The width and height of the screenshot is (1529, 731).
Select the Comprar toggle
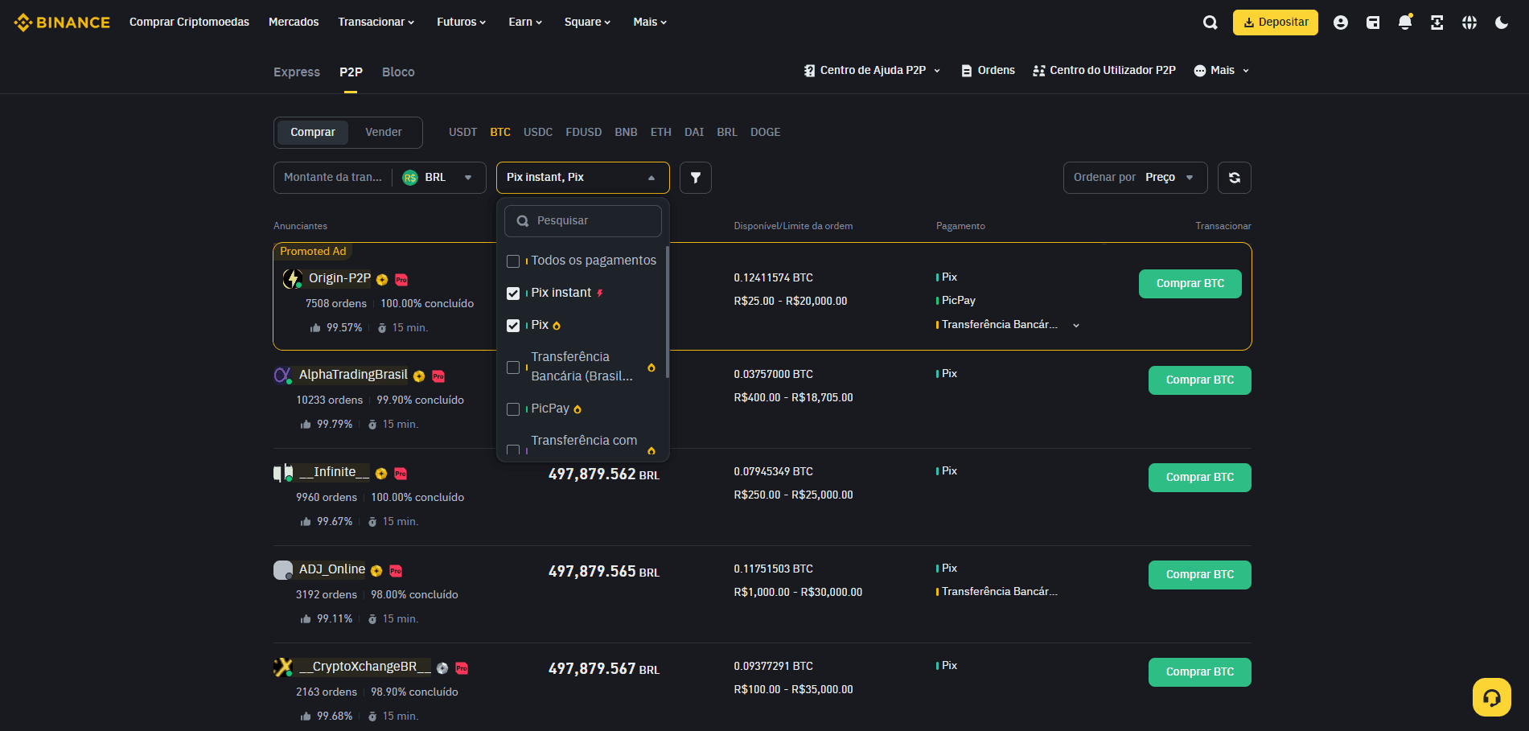click(313, 133)
